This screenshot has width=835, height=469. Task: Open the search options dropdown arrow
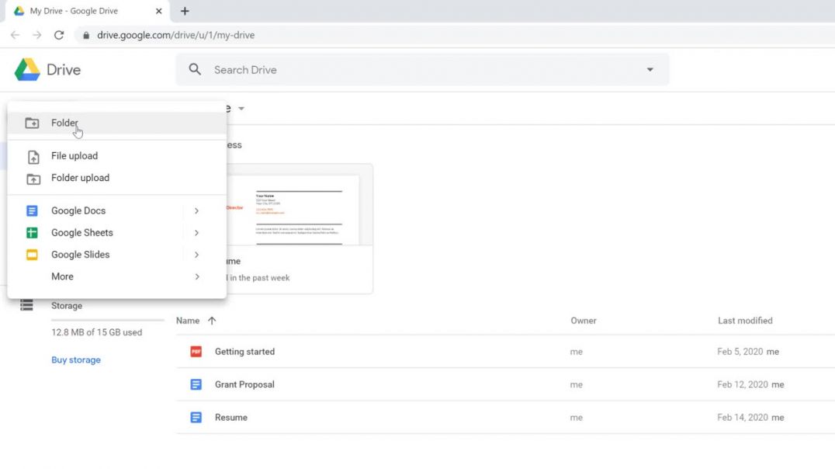point(650,70)
